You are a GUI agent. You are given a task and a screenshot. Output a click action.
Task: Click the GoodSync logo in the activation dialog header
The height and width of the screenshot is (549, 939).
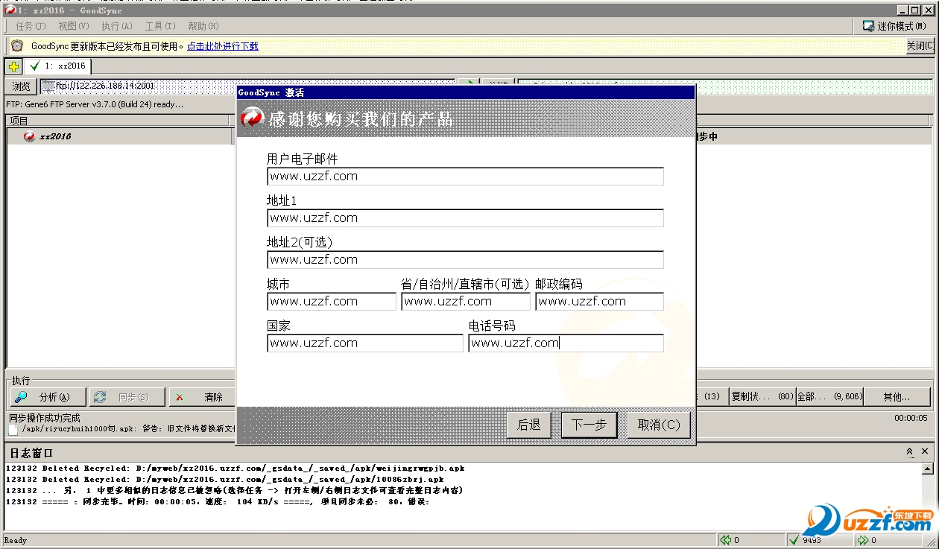pyautogui.click(x=253, y=118)
